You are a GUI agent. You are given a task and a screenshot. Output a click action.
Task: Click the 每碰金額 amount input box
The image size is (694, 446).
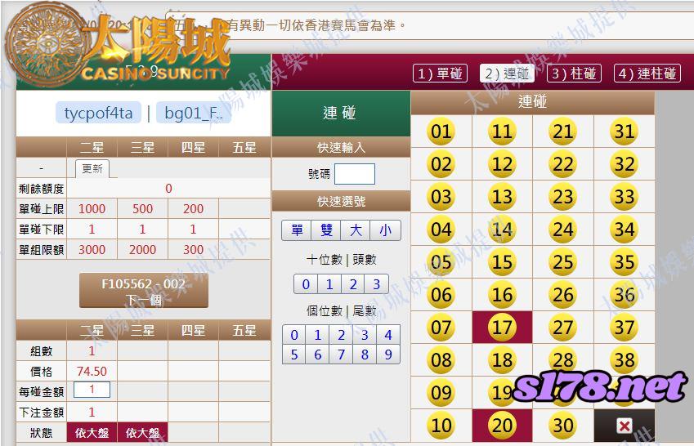pos(92,390)
